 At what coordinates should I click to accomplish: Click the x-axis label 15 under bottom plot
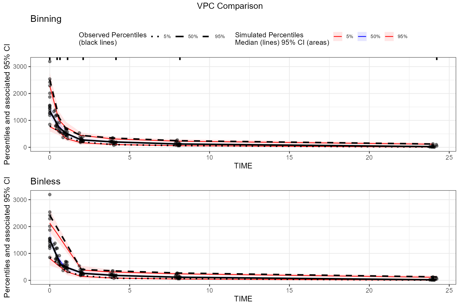coord(289,290)
